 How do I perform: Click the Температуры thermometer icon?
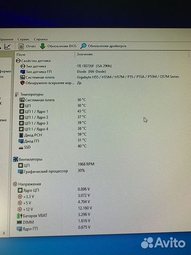tap(17, 94)
